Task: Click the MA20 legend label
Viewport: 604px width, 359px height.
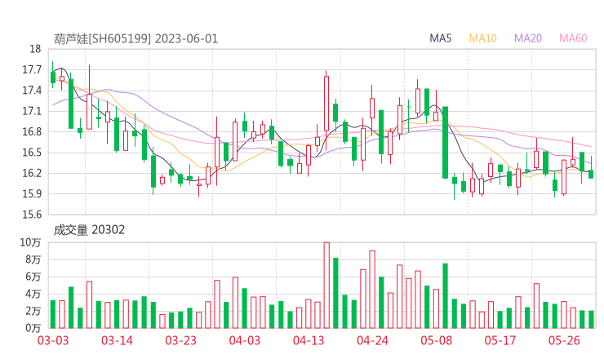Action: 528,38
